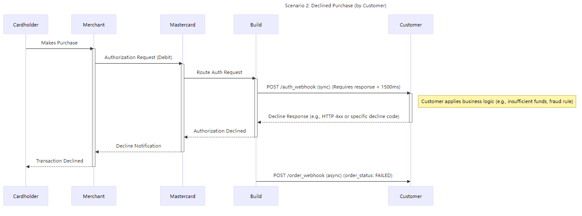Click the bottom Build participant box
Screen dimensions: 582x216
coord(256,196)
